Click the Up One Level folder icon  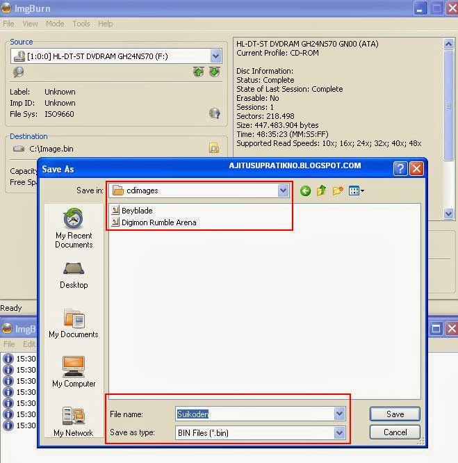point(321,190)
